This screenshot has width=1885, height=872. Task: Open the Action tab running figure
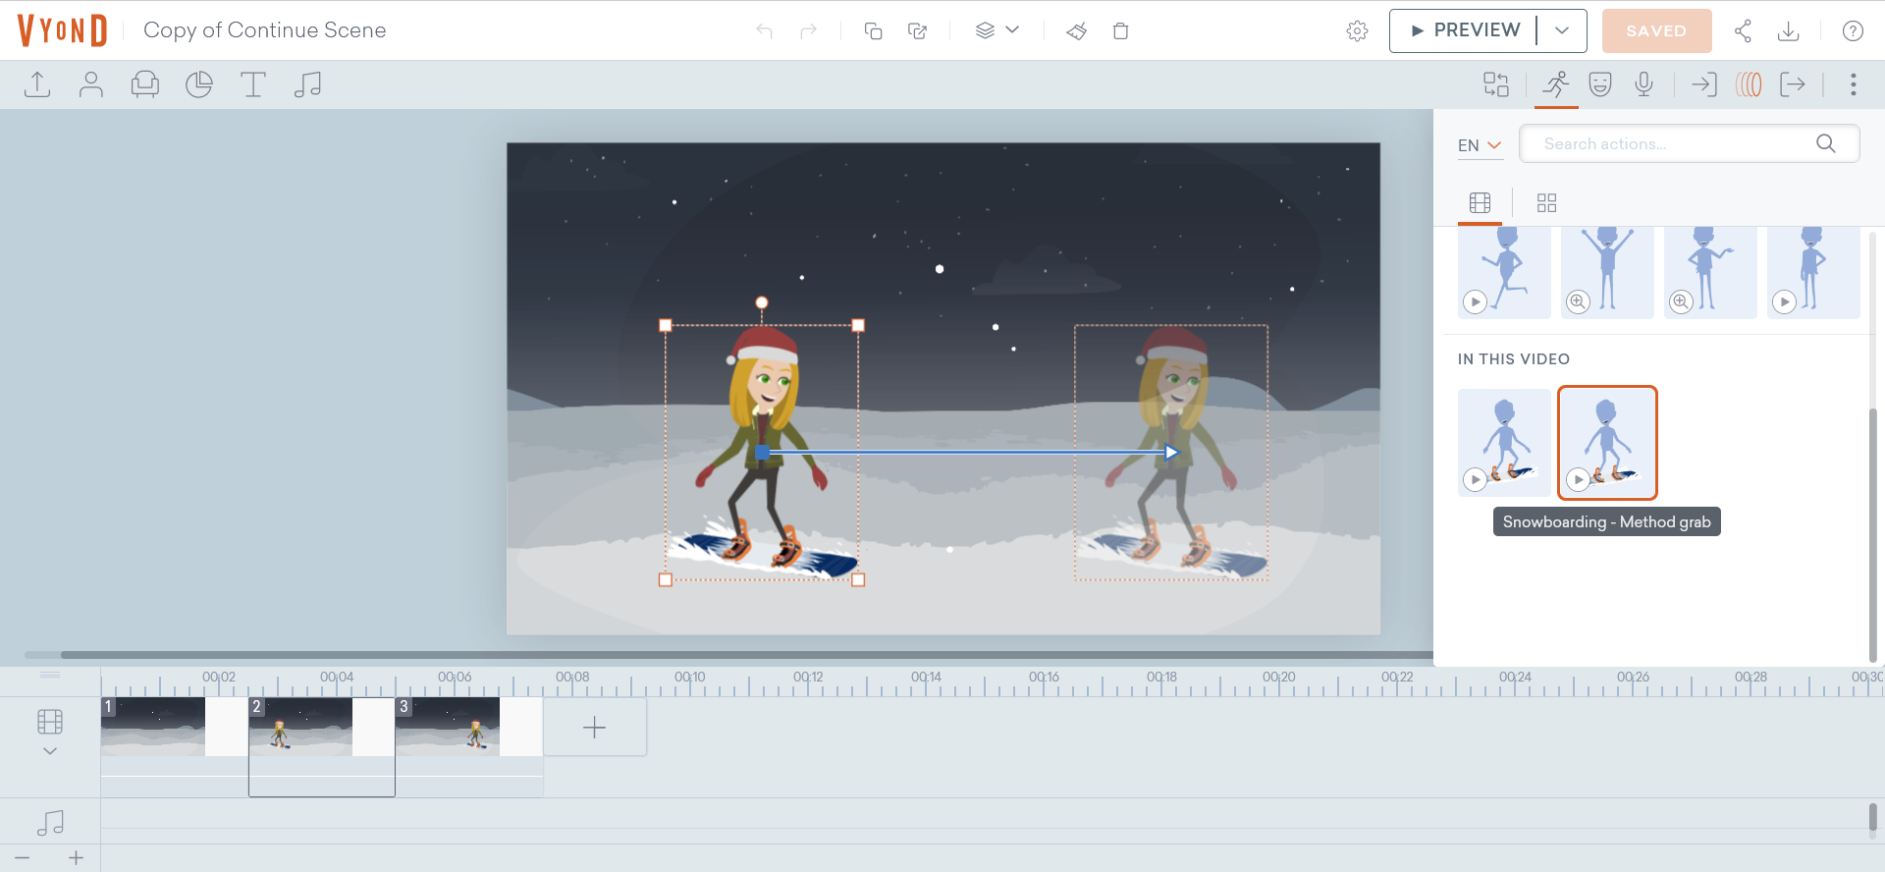coord(1556,84)
